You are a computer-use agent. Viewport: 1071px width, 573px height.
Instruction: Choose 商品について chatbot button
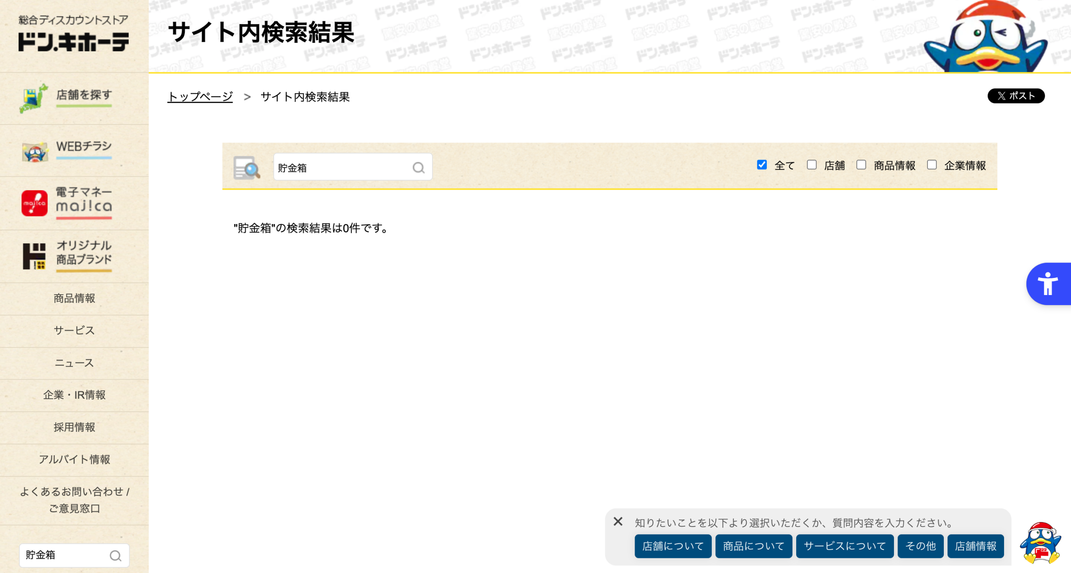(753, 546)
